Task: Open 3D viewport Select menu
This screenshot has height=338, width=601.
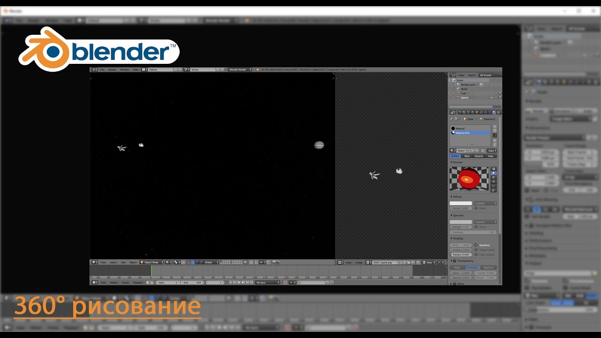Action: pos(114,262)
